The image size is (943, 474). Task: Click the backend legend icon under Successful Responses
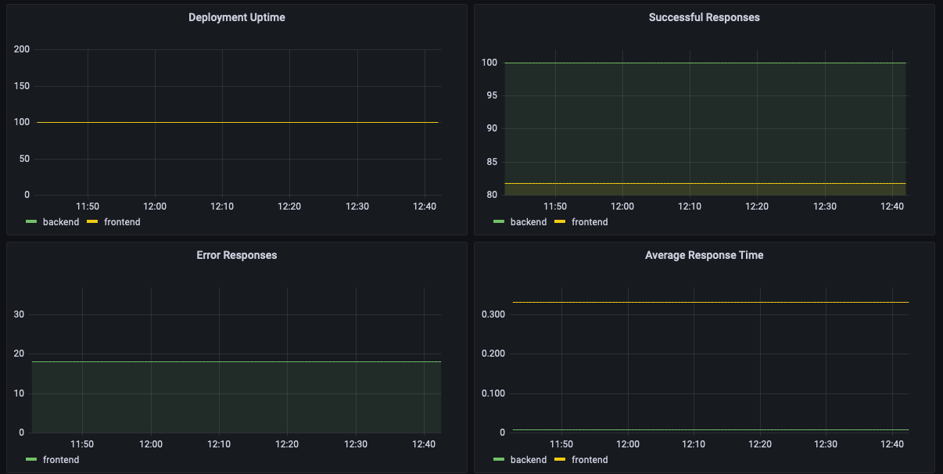tap(497, 221)
